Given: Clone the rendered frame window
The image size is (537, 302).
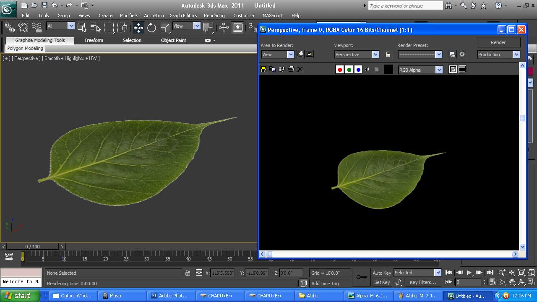Looking at the screenshot, I should (282, 69).
